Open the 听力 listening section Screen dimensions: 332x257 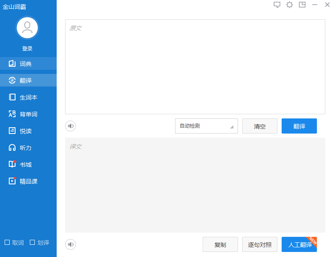click(26, 148)
